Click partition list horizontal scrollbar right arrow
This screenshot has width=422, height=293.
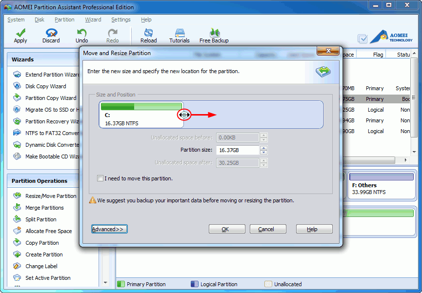click(405, 160)
